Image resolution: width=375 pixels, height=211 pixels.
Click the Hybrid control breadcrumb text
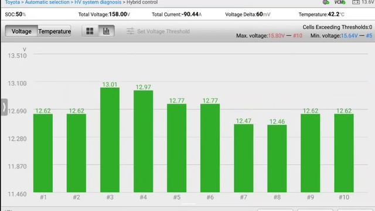click(x=142, y=2)
